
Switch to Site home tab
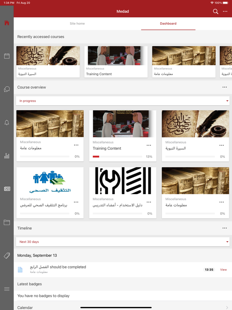[77, 24]
